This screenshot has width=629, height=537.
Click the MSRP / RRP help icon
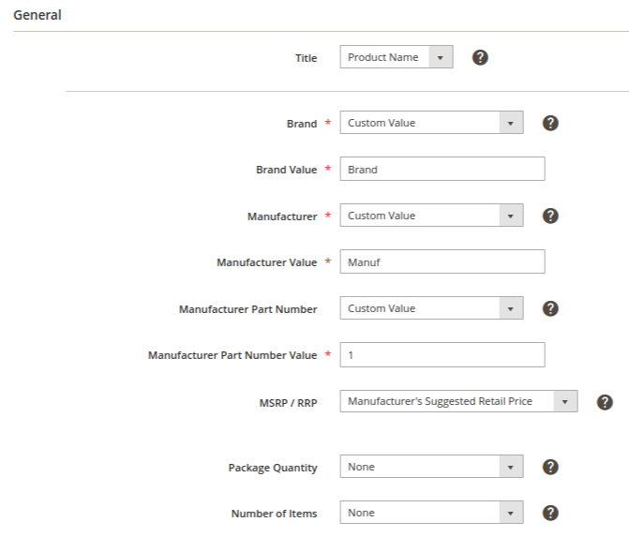(605, 402)
